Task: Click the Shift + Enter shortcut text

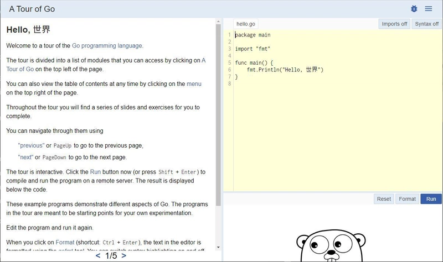Action: click(x=177, y=172)
